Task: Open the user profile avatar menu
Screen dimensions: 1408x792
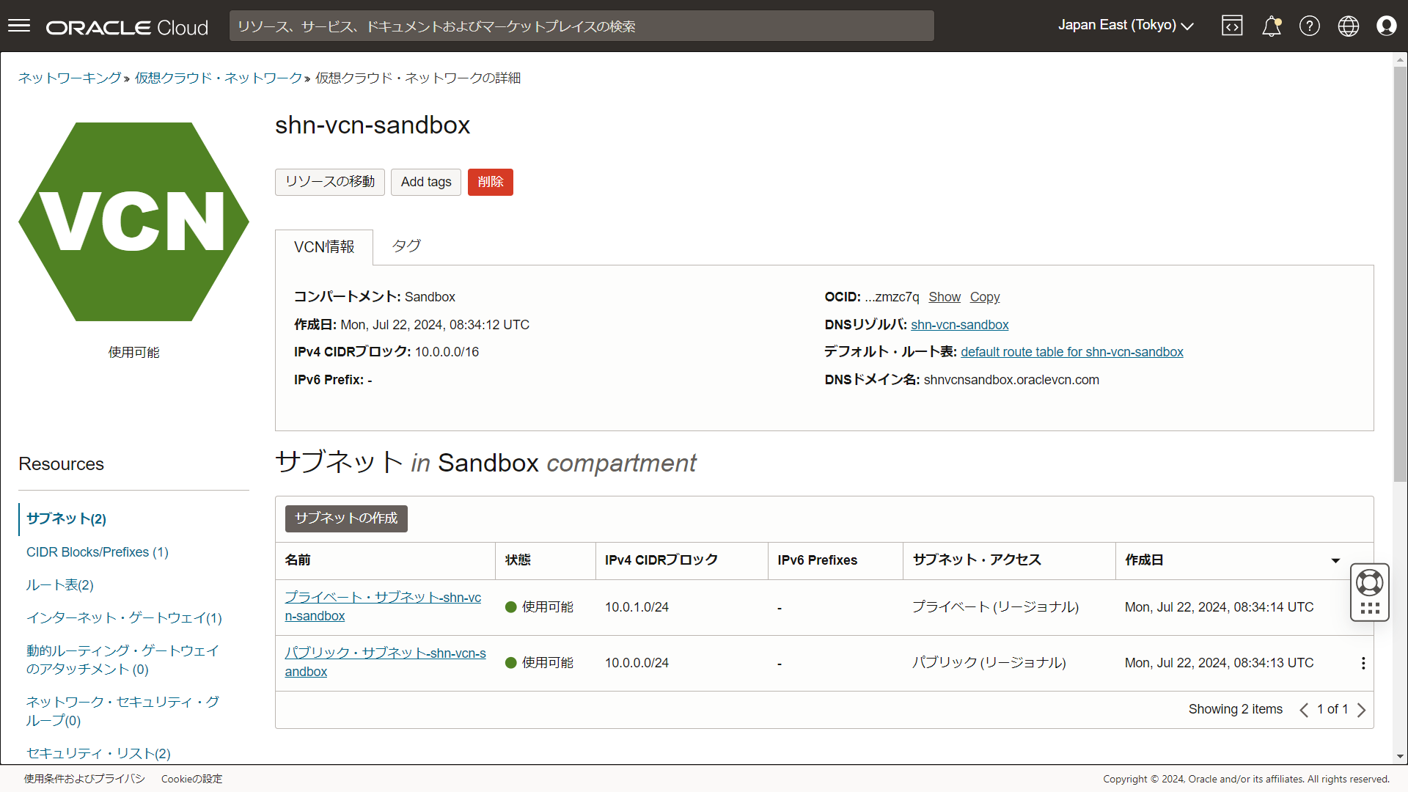Action: tap(1387, 26)
